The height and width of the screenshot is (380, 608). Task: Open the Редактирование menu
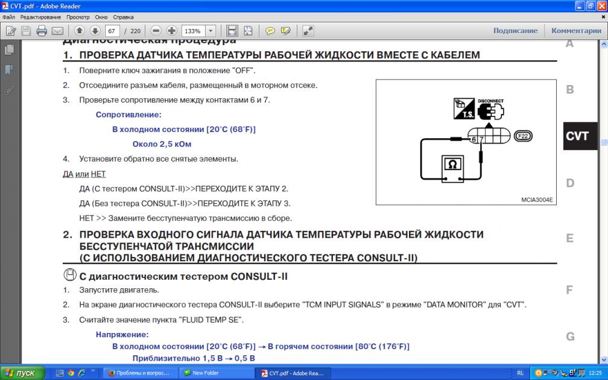coord(41,17)
